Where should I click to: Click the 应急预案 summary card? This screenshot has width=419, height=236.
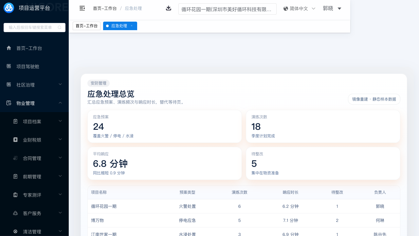164,126
